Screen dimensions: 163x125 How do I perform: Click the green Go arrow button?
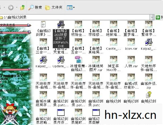click(158, 17)
